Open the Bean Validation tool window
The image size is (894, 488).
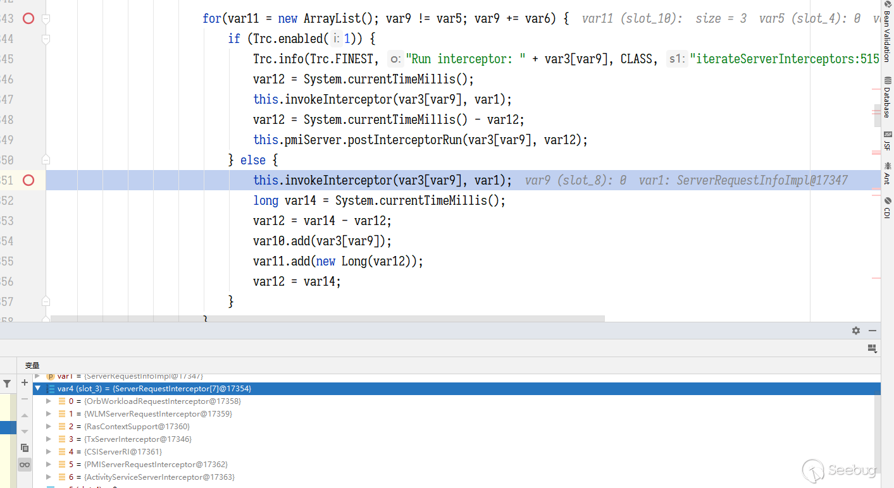click(887, 30)
